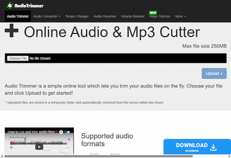Click the horizontal scrollbar thumb
231x158 pixels.
pos(99,156)
